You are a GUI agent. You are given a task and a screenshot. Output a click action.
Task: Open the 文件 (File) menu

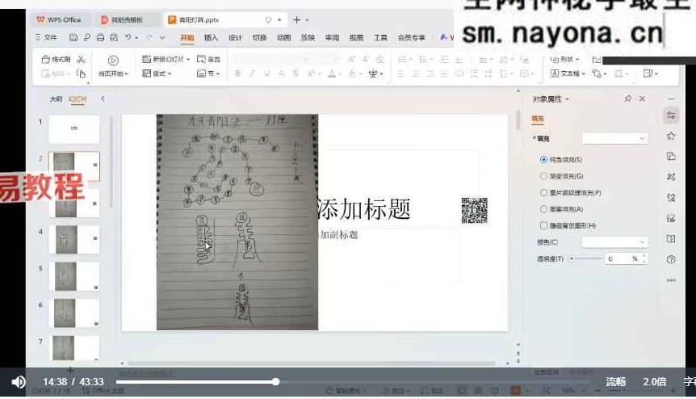click(x=46, y=37)
